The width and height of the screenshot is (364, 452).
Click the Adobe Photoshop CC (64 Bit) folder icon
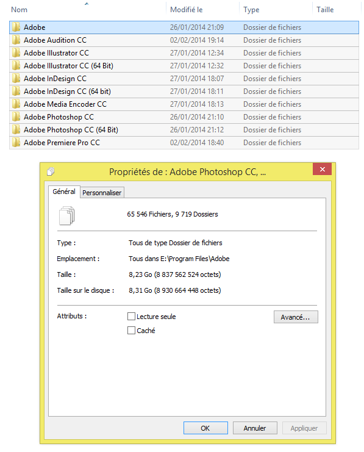[16, 130]
